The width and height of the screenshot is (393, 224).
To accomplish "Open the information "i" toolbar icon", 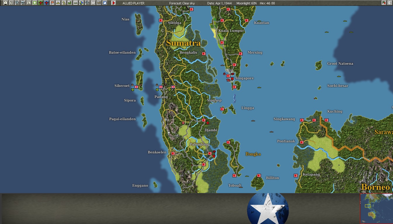I will (x=29, y=3).
